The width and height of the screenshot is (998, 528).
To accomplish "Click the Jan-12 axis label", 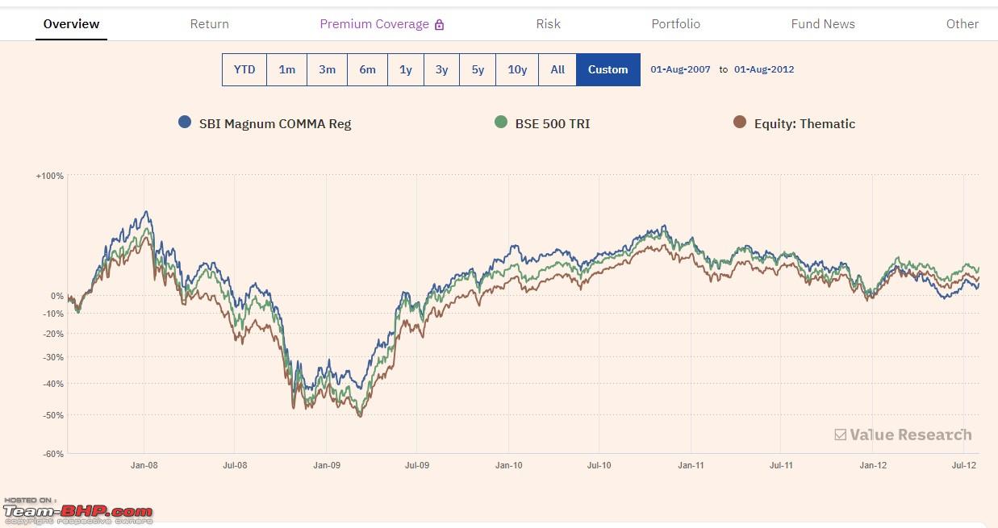I will point(873,465).
